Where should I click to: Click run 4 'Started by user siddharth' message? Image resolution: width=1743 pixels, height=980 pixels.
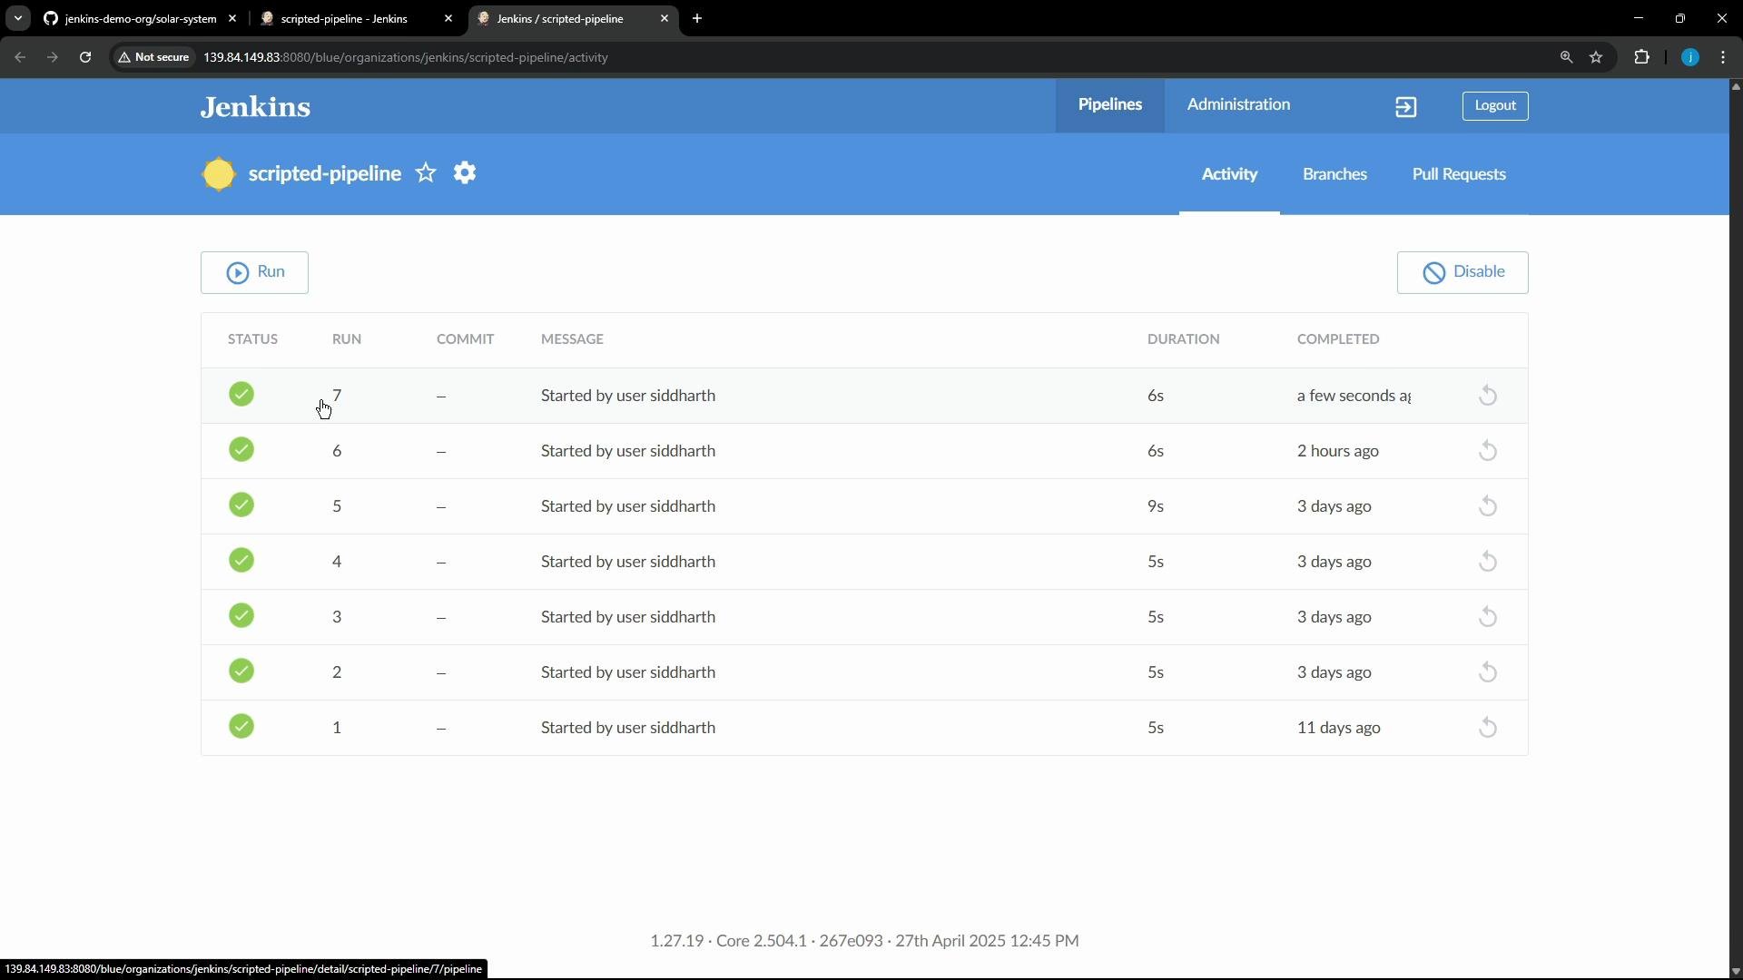(x=628, y=562)
